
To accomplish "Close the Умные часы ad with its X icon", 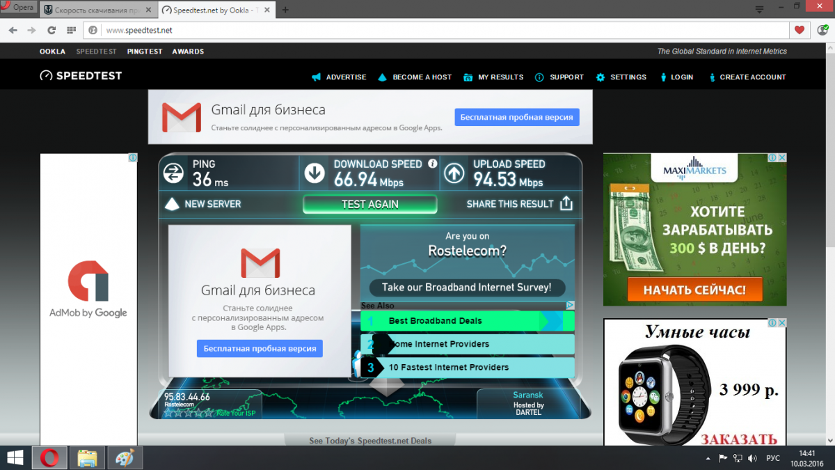I will tap(782, 323).
